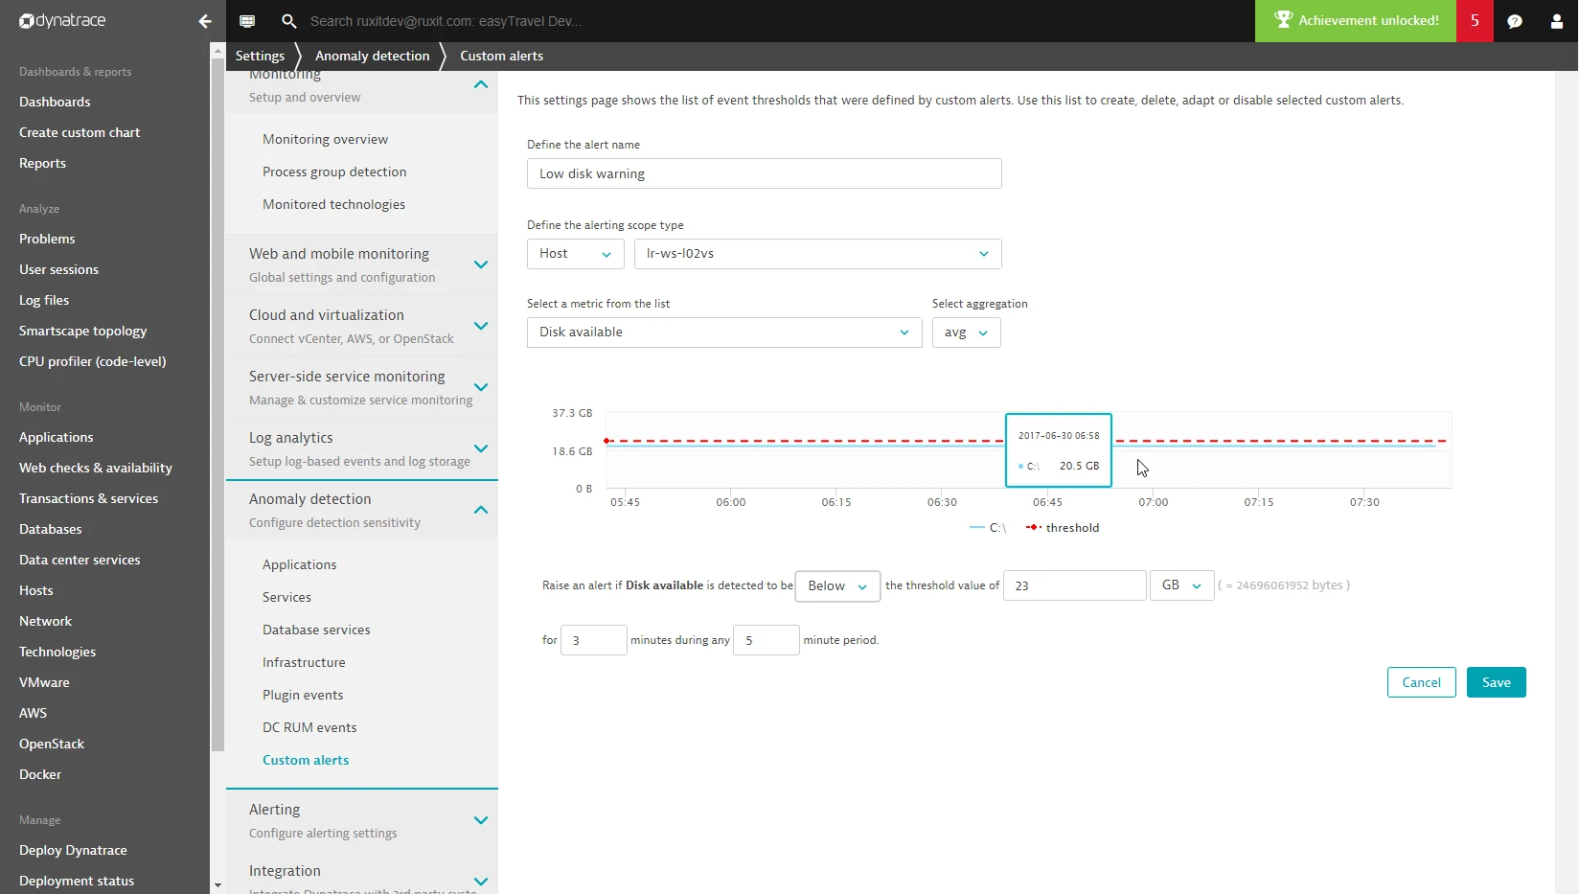The width and height of the screenshot is (1579, 894).
Task: Open the Disk available metric dropdown
Action: [x=723, y=332]
